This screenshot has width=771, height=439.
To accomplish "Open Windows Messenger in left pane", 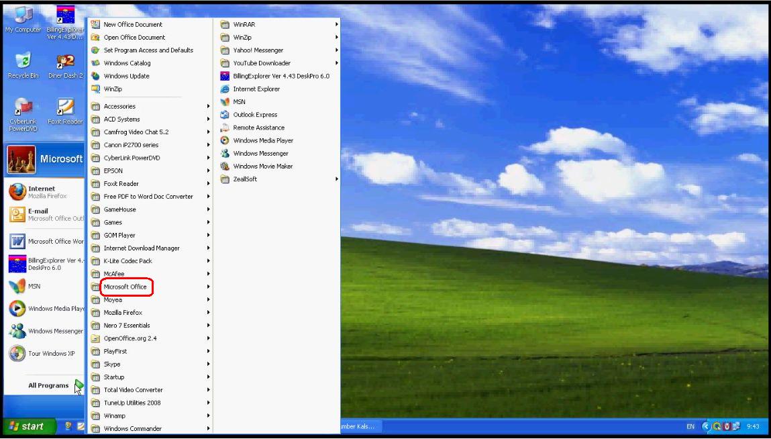I will coord(45,331).
